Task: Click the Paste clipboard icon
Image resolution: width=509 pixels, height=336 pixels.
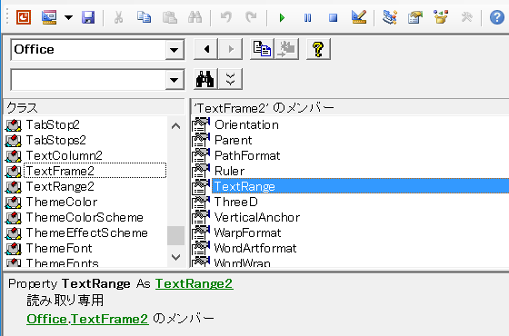Action: tap(169, 17)
